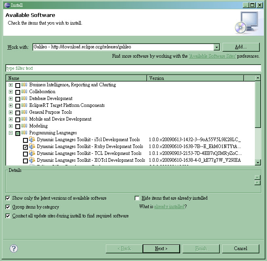Viewport: 267px width, 261px height.
Task: Expand the Mobile and Device Development node
Action: pyautogui.click(x=11, y=119)
